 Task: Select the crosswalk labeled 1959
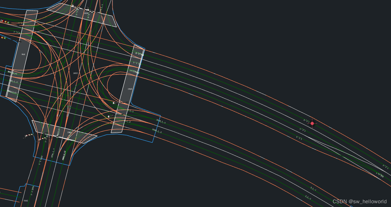(x=82, y=15)
